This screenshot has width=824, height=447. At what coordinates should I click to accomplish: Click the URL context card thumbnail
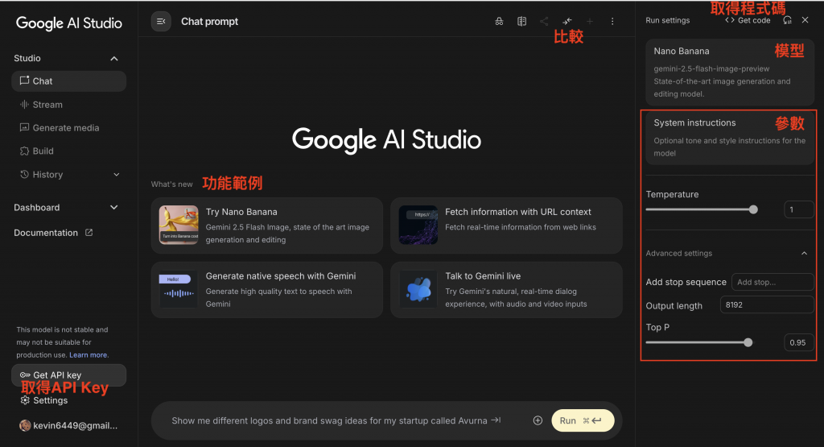tap(418, 225)
